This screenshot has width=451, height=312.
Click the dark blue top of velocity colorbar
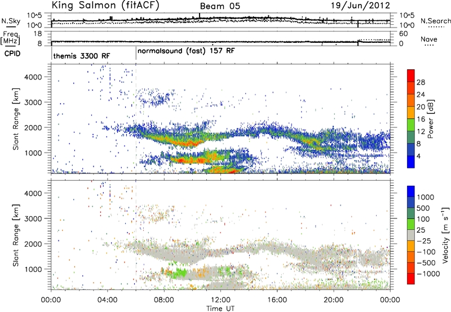coord(411,191)
